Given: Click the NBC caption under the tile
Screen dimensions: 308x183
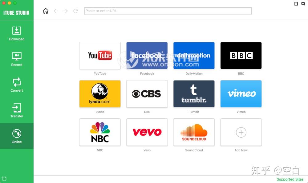Looking at the screenshot, I should pyautogui.click(x=100, y=150).
